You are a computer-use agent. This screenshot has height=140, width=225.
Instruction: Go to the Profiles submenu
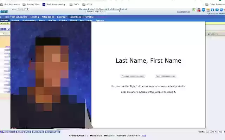[x=52, y=20]
